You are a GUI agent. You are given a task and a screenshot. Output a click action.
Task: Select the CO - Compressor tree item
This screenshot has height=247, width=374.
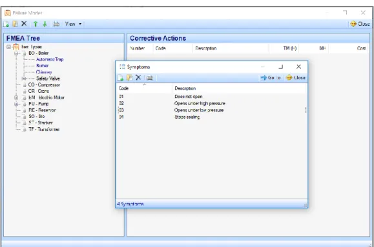(x=44, y=84)
